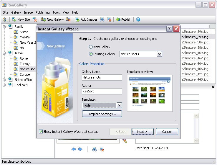
Task: Collapse the Travel tree node
Action: pos(4,53)
